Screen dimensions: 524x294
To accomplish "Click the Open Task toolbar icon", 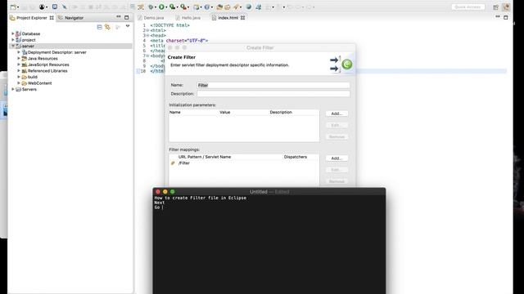I will pos(228,7).
